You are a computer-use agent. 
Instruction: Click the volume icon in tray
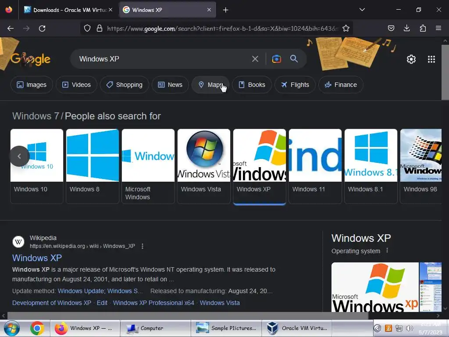point(410,328)
